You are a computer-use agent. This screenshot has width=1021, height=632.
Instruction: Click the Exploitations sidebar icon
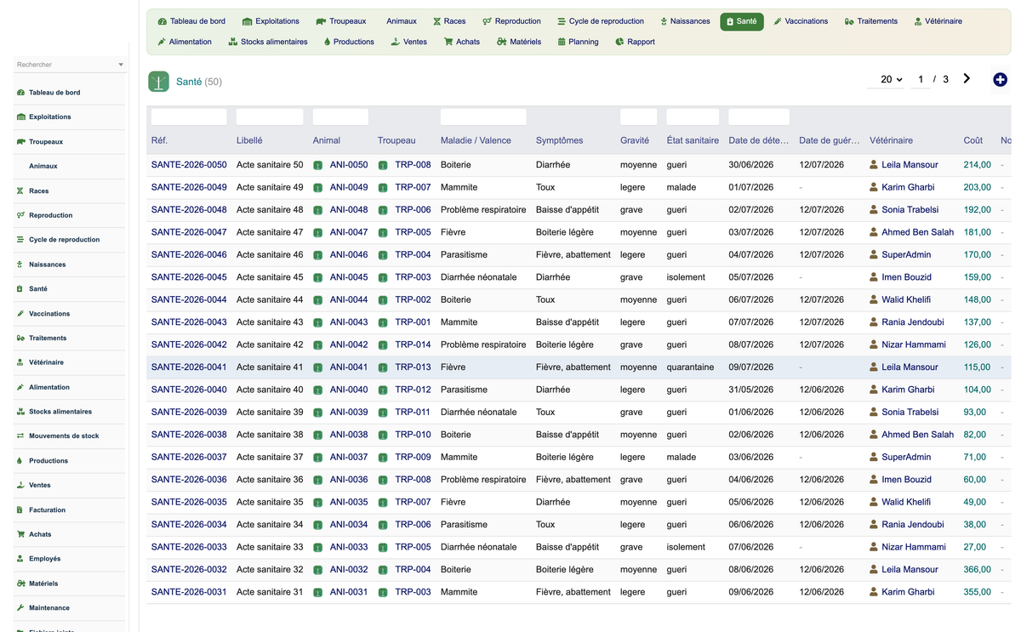click(x=20, y=117)
